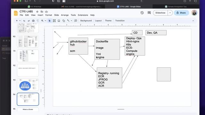Select slide 94 thumbnail
This screenshot has height=115, width=205.
(28, 99)
